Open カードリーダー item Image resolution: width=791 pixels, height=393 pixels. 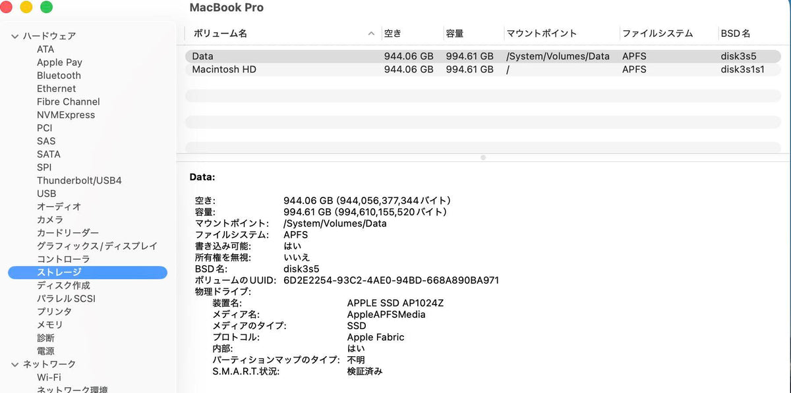[68, 233]
